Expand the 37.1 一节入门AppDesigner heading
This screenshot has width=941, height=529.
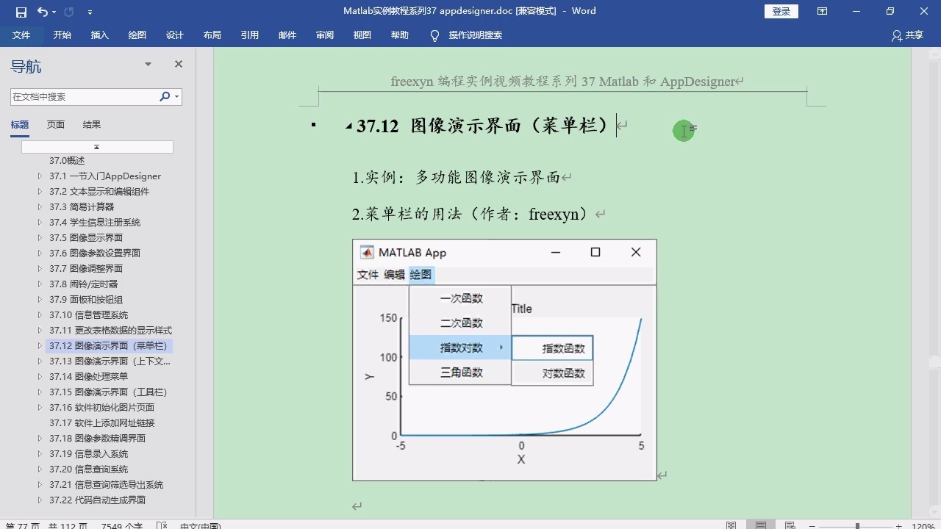point(39,176)
